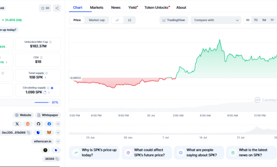Expand more social links chevron

(x=58, y=124)
